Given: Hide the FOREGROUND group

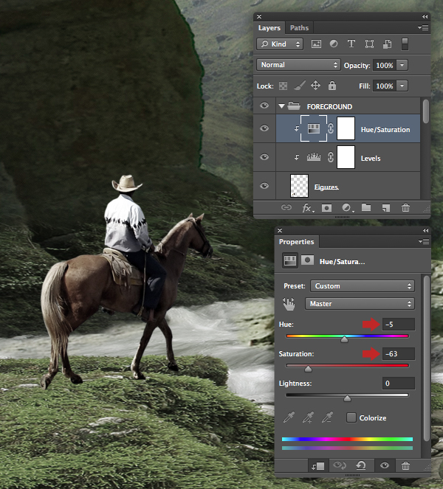Looking at the screenshot, I should pyautogui.click(x=264, y=105).
